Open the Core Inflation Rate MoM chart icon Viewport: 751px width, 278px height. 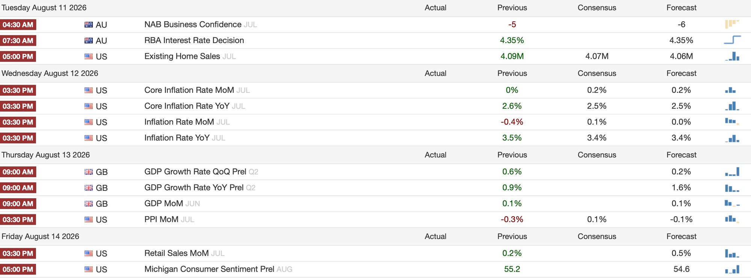point(731,90)
